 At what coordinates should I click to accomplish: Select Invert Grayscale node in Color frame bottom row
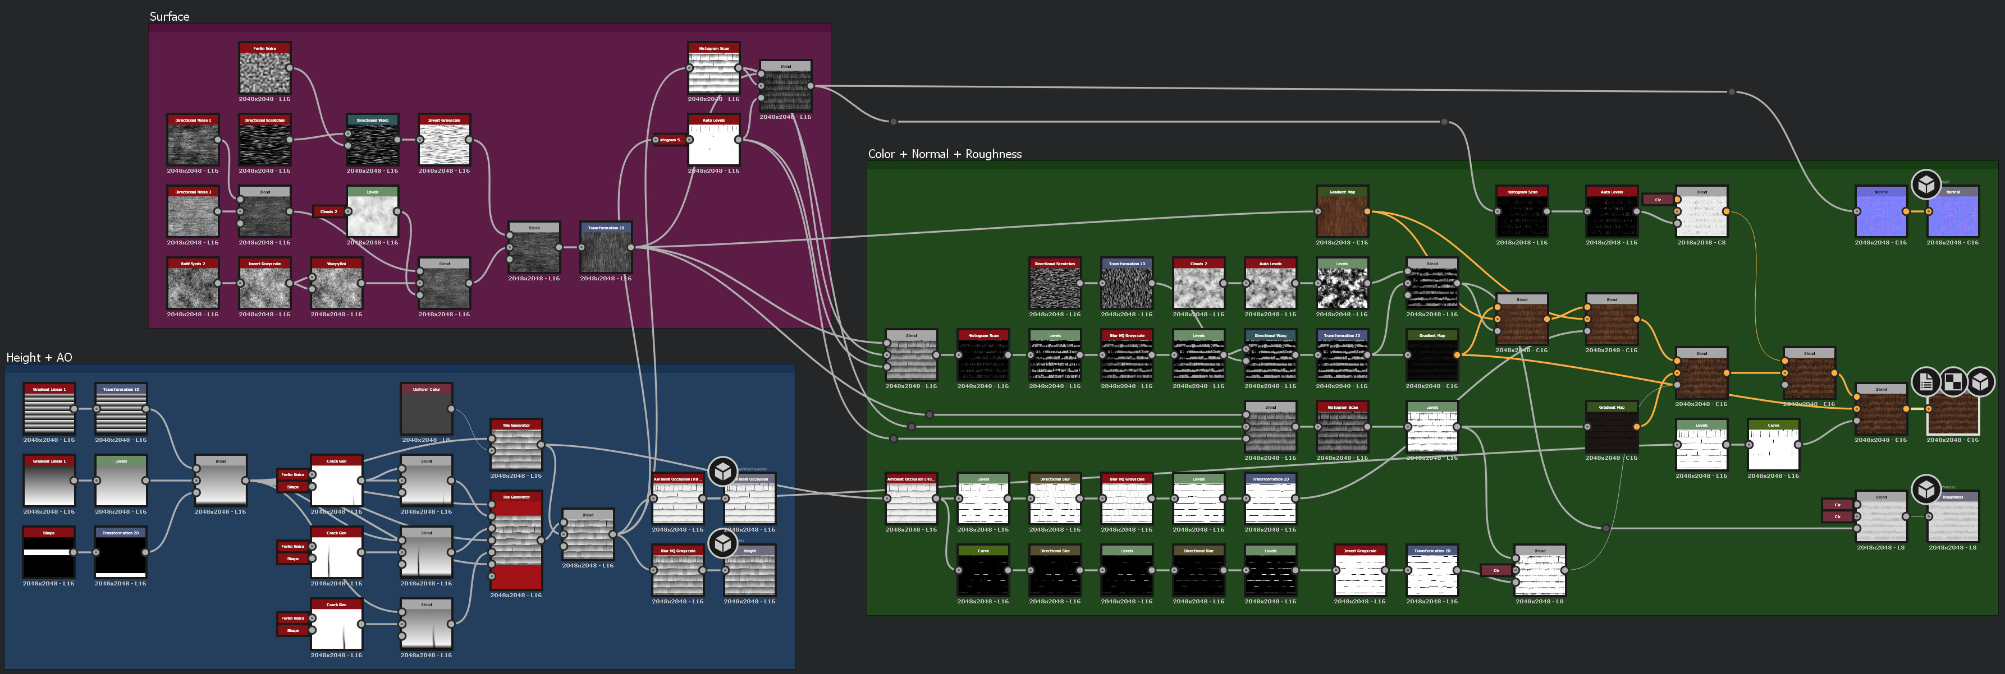1359,571
